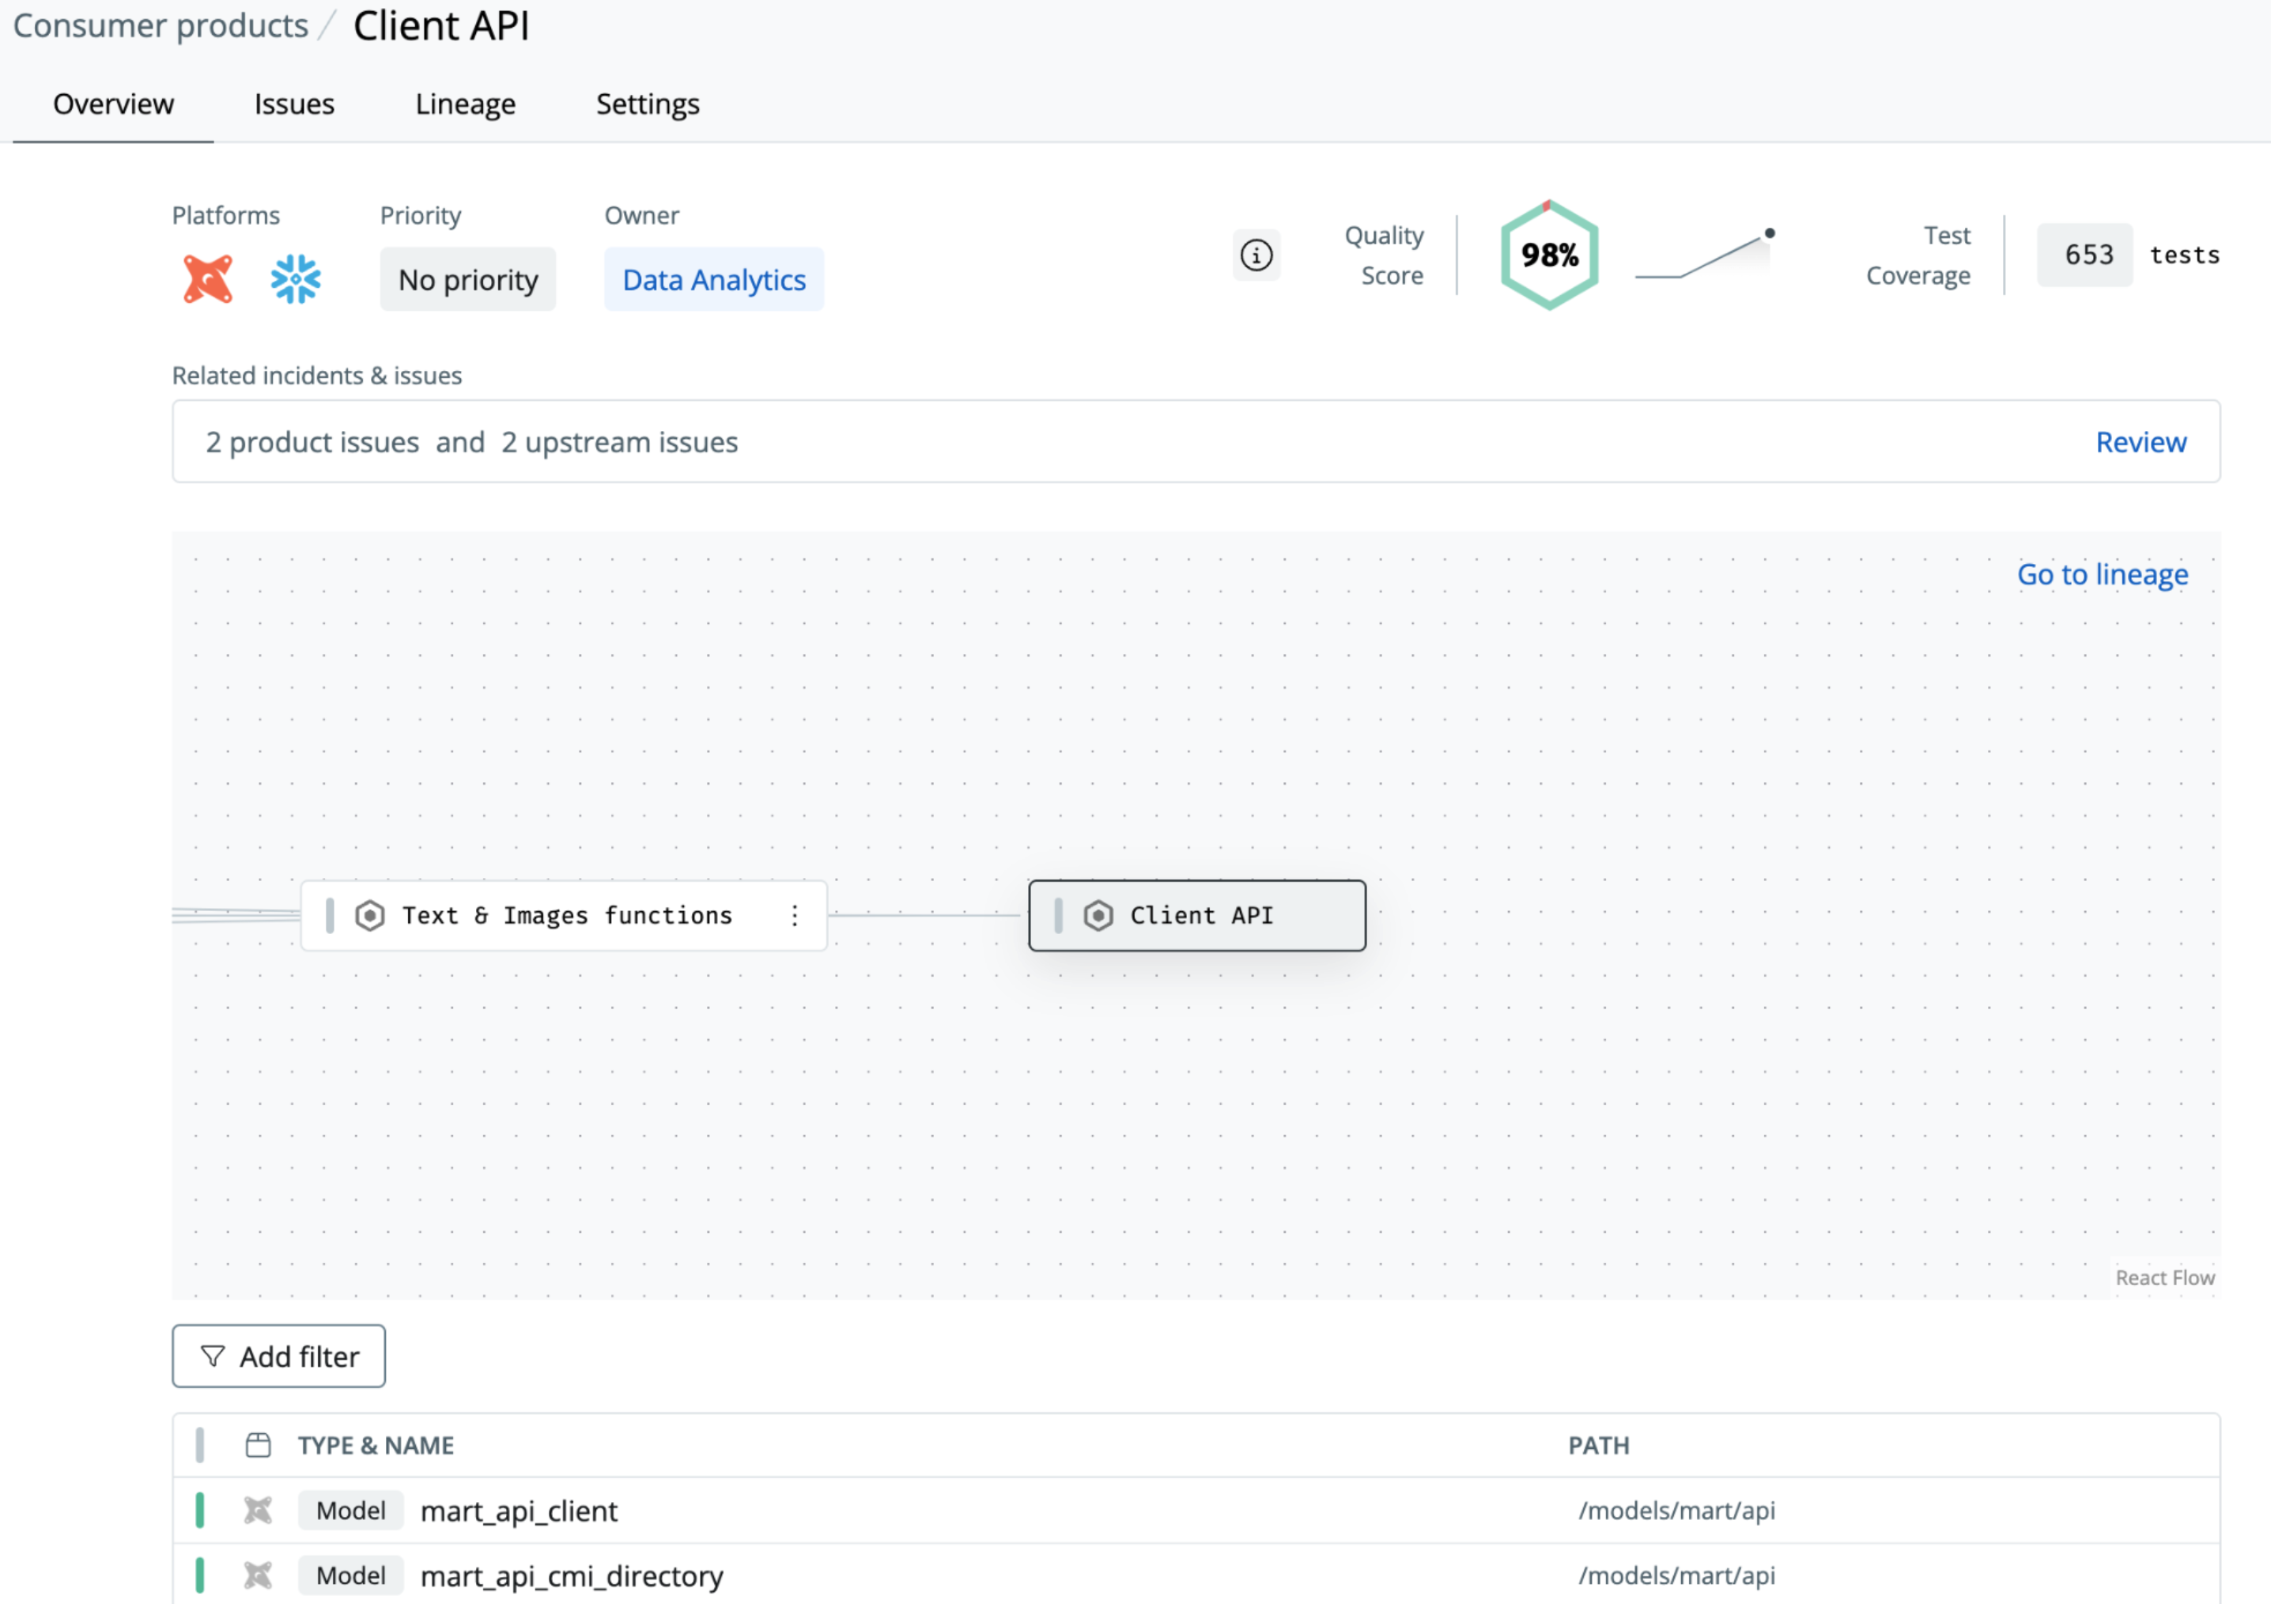The image size is (2271, 1615).
Task: Click the dbt icon beside mart_api_client
Action: pyautogui.click(x=258, y=1511)
